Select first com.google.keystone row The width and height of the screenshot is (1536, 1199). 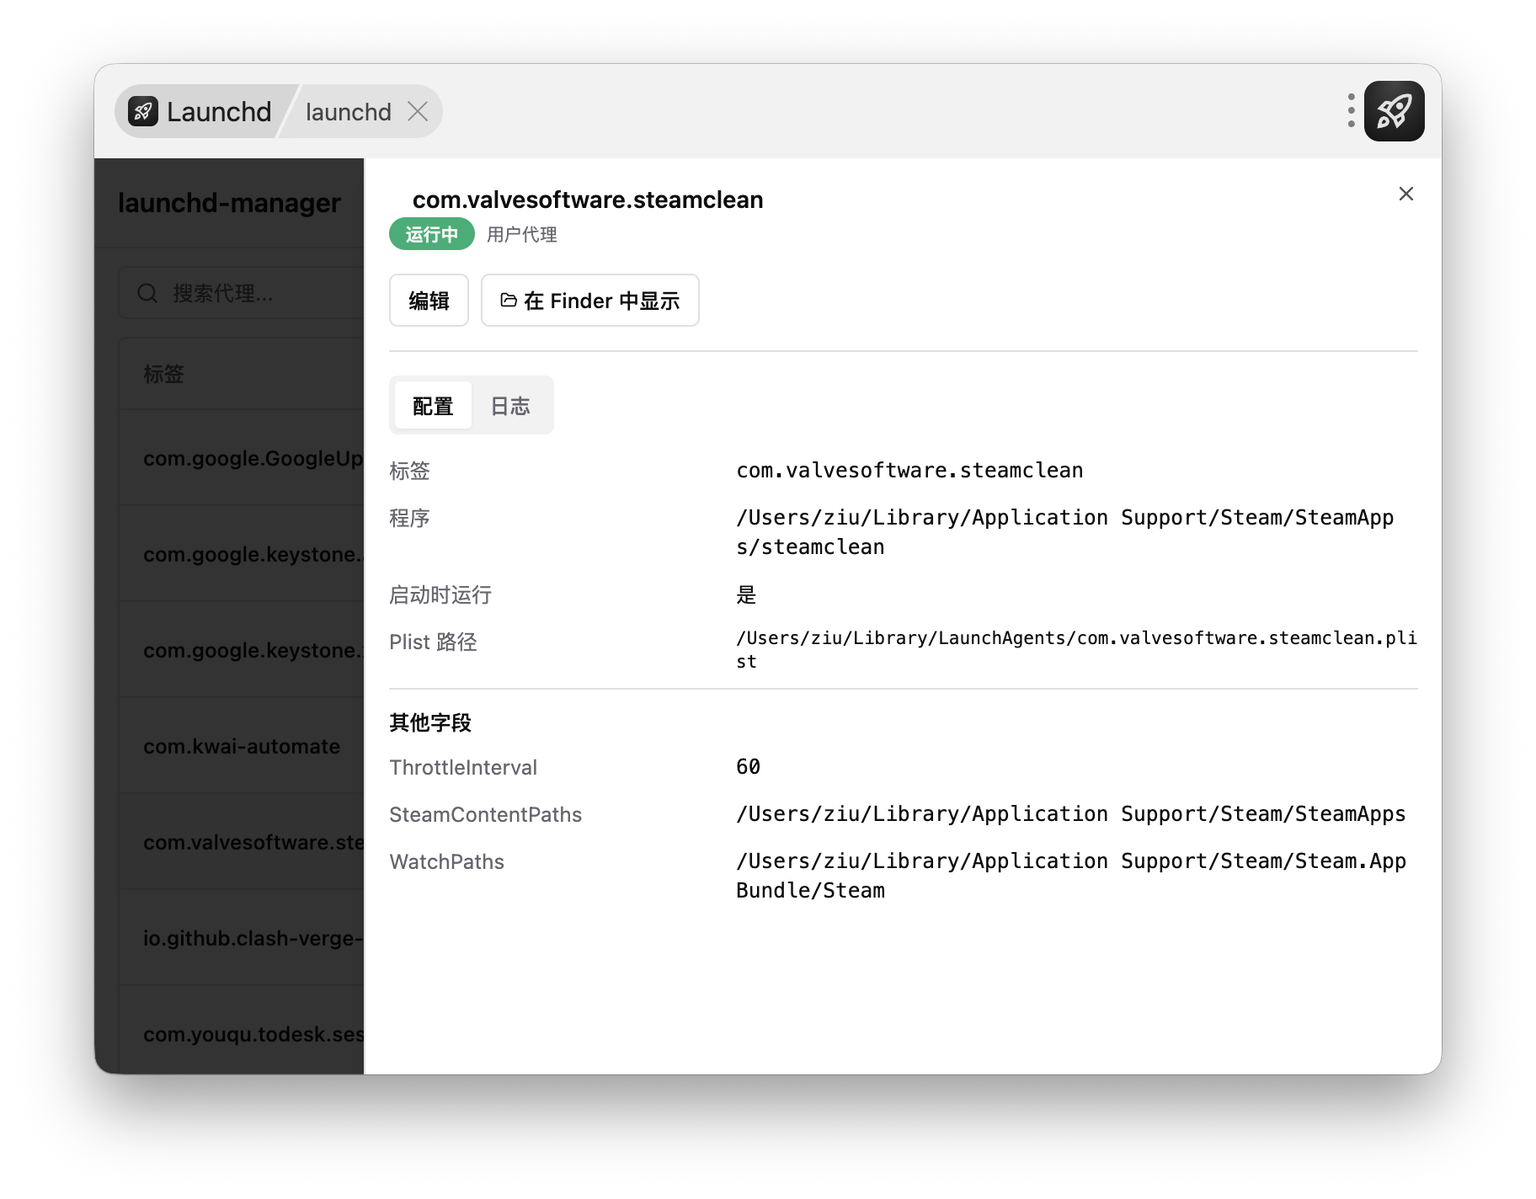click(243, 554)
